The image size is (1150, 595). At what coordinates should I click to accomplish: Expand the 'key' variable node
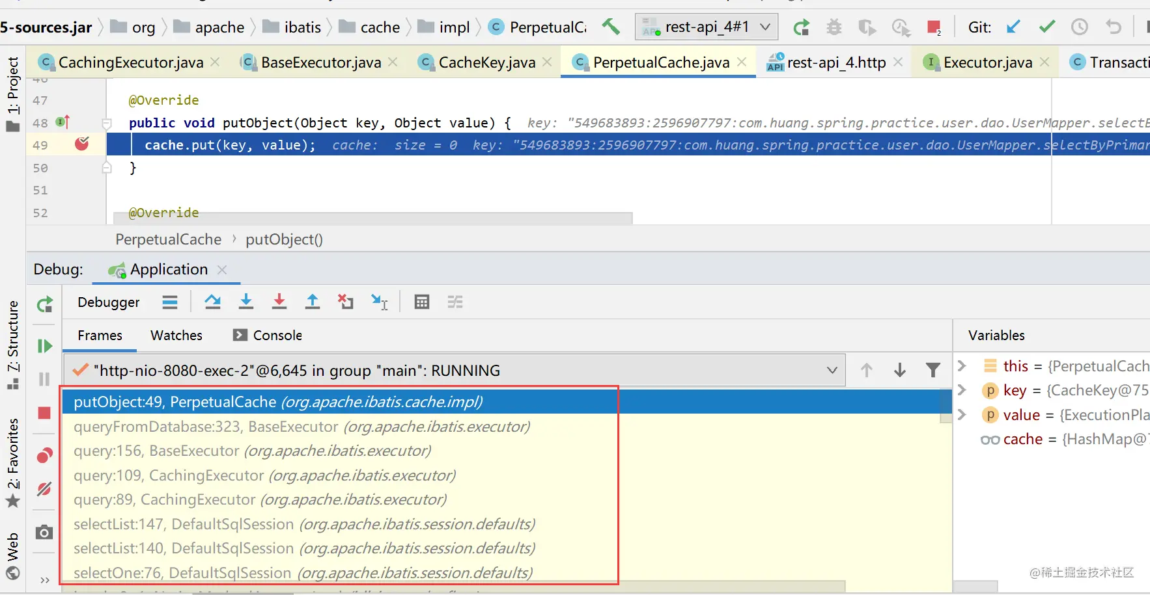(962, 390)
